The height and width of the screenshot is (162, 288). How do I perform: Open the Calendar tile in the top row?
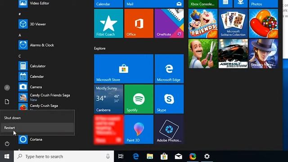108,4
